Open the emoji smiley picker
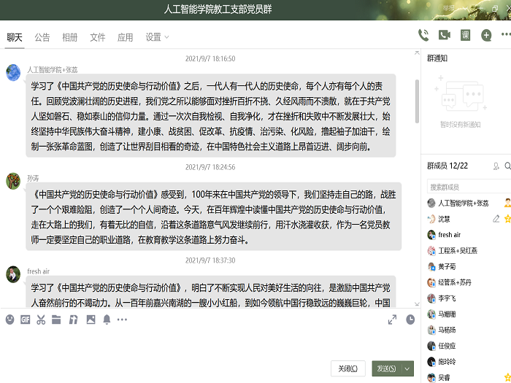Image resolution: width=511 pixels, height=383 pixels. tap(9, 320)
